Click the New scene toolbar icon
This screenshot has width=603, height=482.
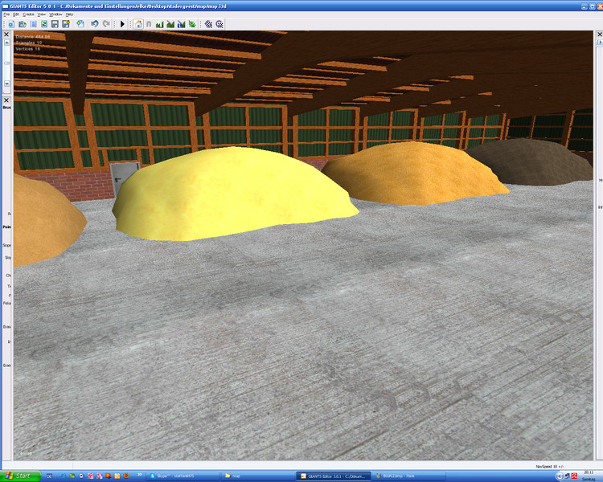11,24
